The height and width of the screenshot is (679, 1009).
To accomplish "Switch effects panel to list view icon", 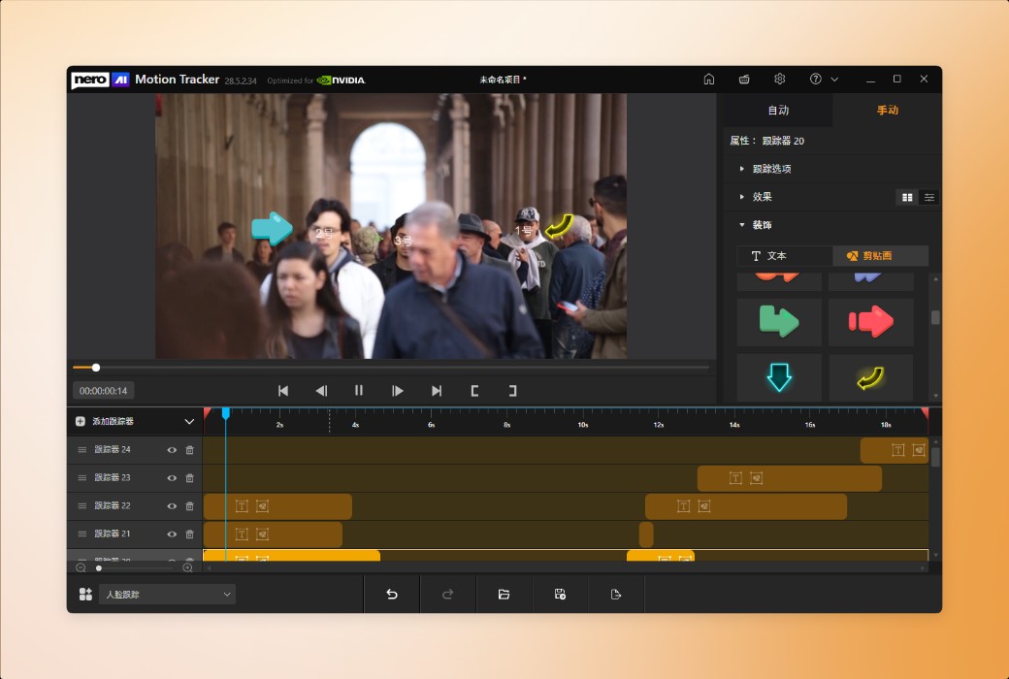I will (x=928, y=197).
